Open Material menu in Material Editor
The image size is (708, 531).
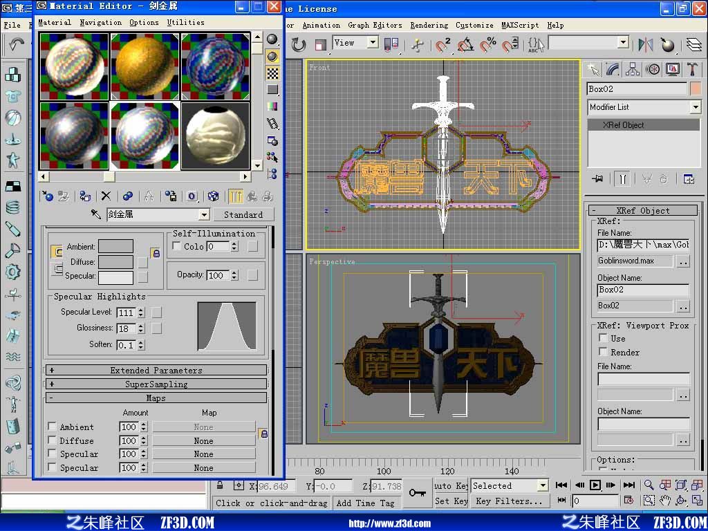[55, 22]
